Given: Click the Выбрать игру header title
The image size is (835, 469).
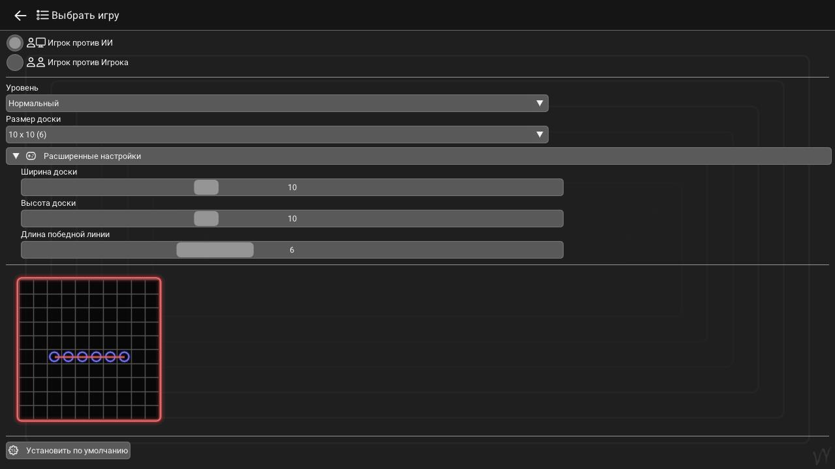Looking at the screenshot, I should point(85,15).
